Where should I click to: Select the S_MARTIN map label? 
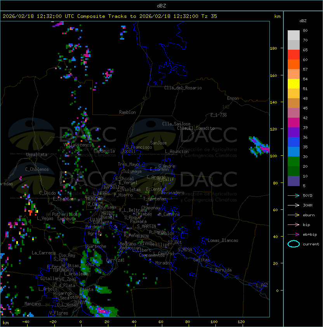[x=146, y=226]
